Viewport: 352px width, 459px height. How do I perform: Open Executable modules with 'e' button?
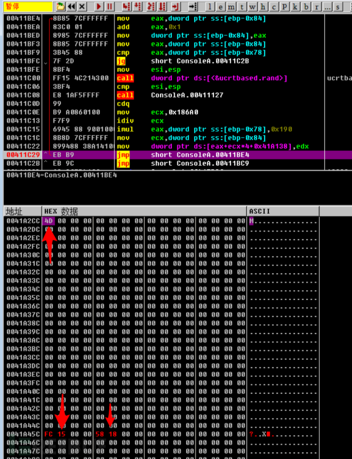pyautogui.click(x=220, y=7)
